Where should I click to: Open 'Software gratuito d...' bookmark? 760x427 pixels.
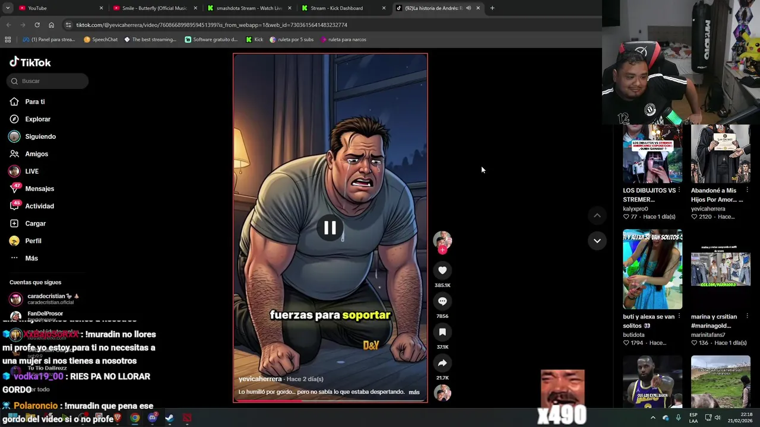point(211,39)
